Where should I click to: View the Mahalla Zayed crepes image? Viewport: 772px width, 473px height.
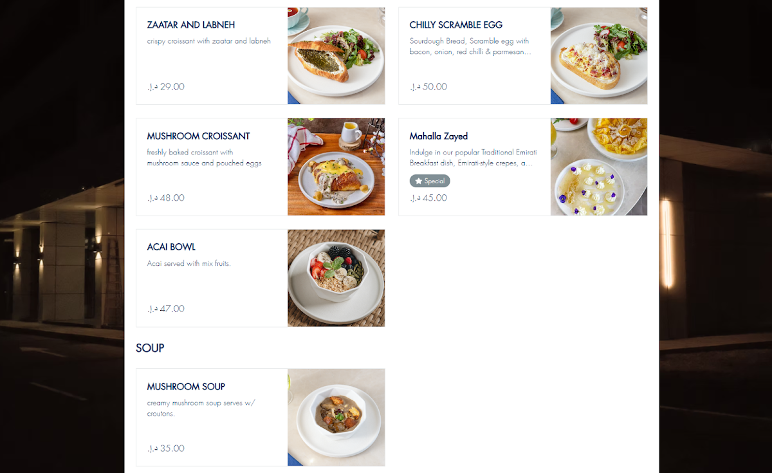tap(599, 167)
